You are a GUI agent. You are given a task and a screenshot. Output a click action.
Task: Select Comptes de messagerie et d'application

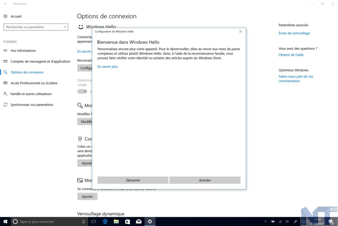point(40,61)
